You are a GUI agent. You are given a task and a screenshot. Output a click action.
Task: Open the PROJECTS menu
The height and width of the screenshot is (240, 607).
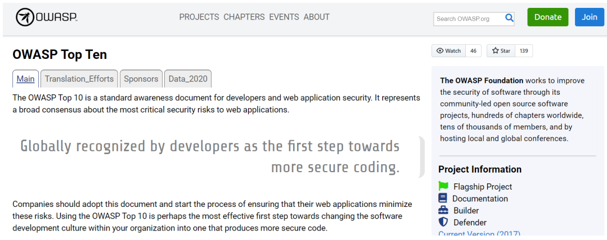[x=199, y=17]
